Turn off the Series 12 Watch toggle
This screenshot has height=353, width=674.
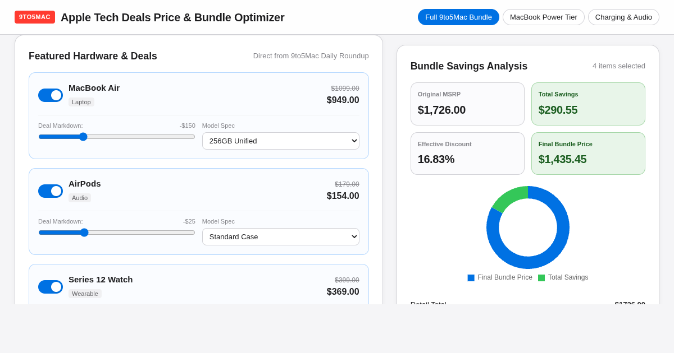point(51,287)
